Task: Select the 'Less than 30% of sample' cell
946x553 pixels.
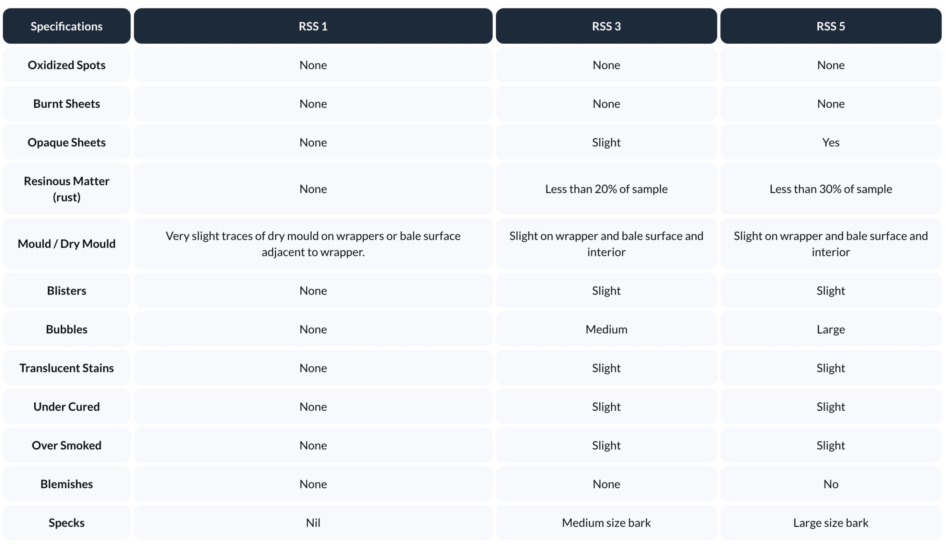Action: pos(830,189)
